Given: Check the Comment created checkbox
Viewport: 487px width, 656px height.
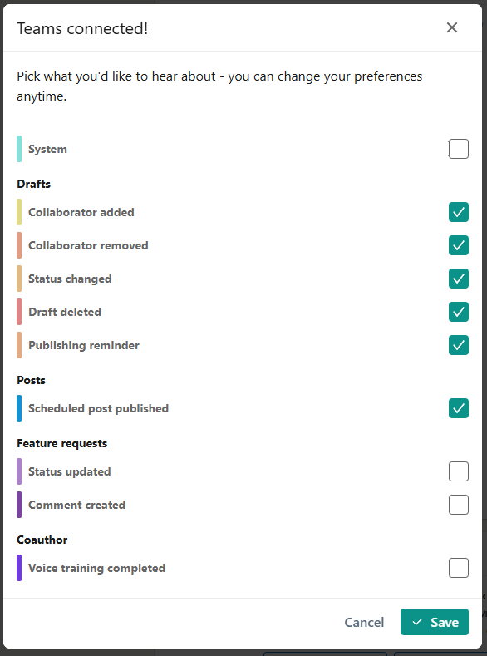Looking at the screenshot, I should click(x=459, y=505).
